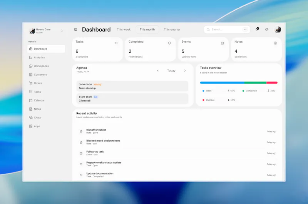Click the green Completed segment of progress bar
This screenshot has width=308, height=204.
pyautogui.click(x=255, y=83)
